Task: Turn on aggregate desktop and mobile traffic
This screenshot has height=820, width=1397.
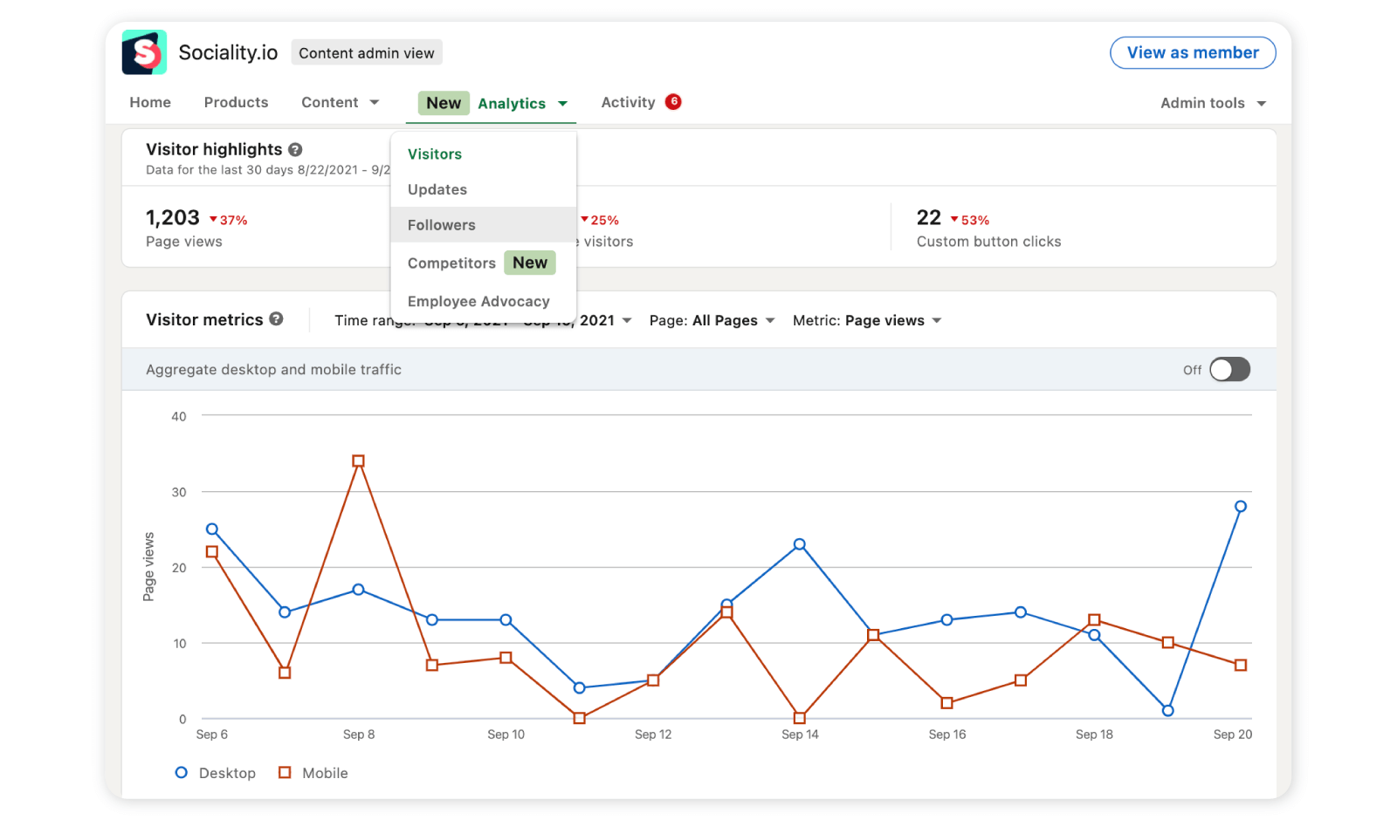Action: tap(1229, 369)
